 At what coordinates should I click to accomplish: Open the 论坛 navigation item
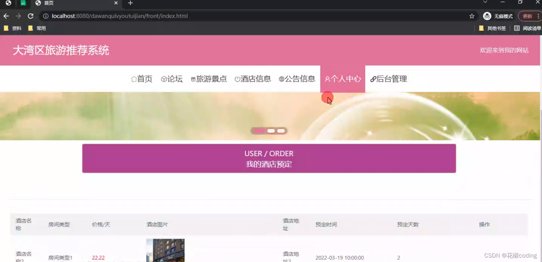172,79
